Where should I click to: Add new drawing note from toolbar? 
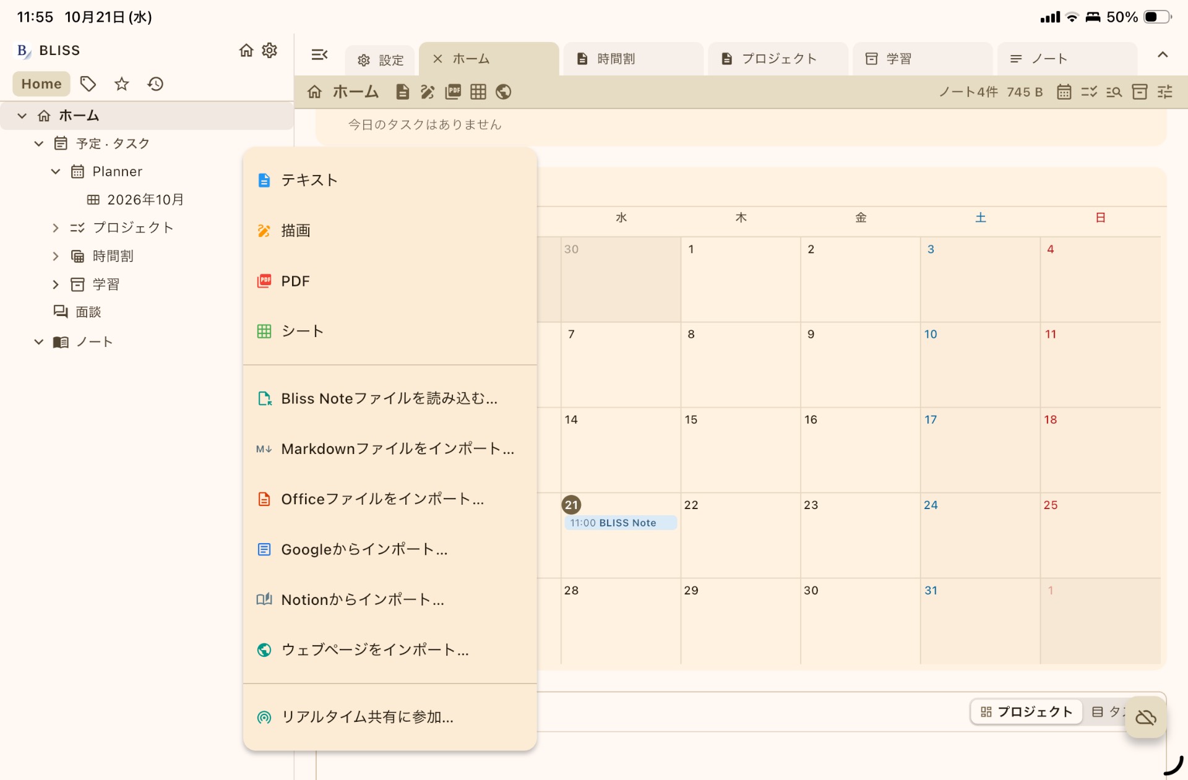click(428, 92)
